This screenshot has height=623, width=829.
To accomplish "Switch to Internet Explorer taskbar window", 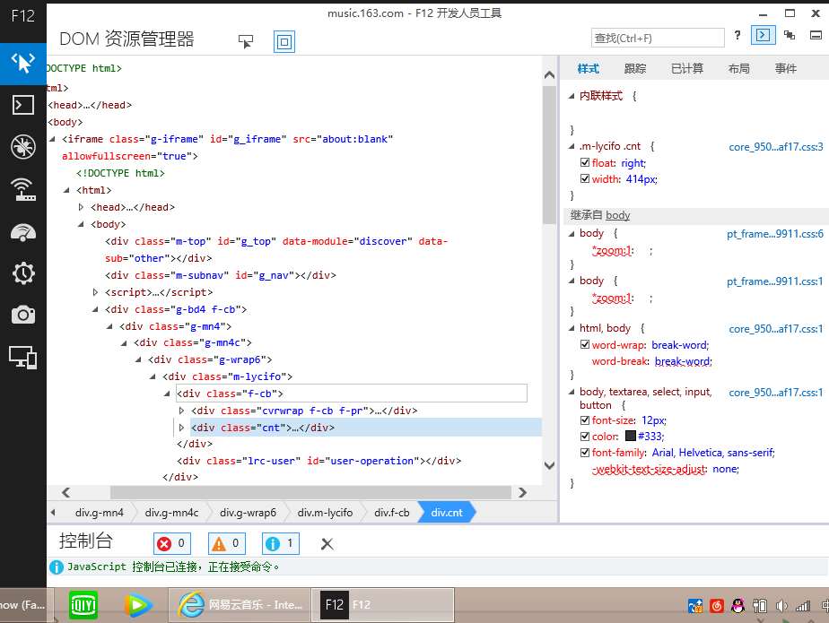I will tap(240, 604).
